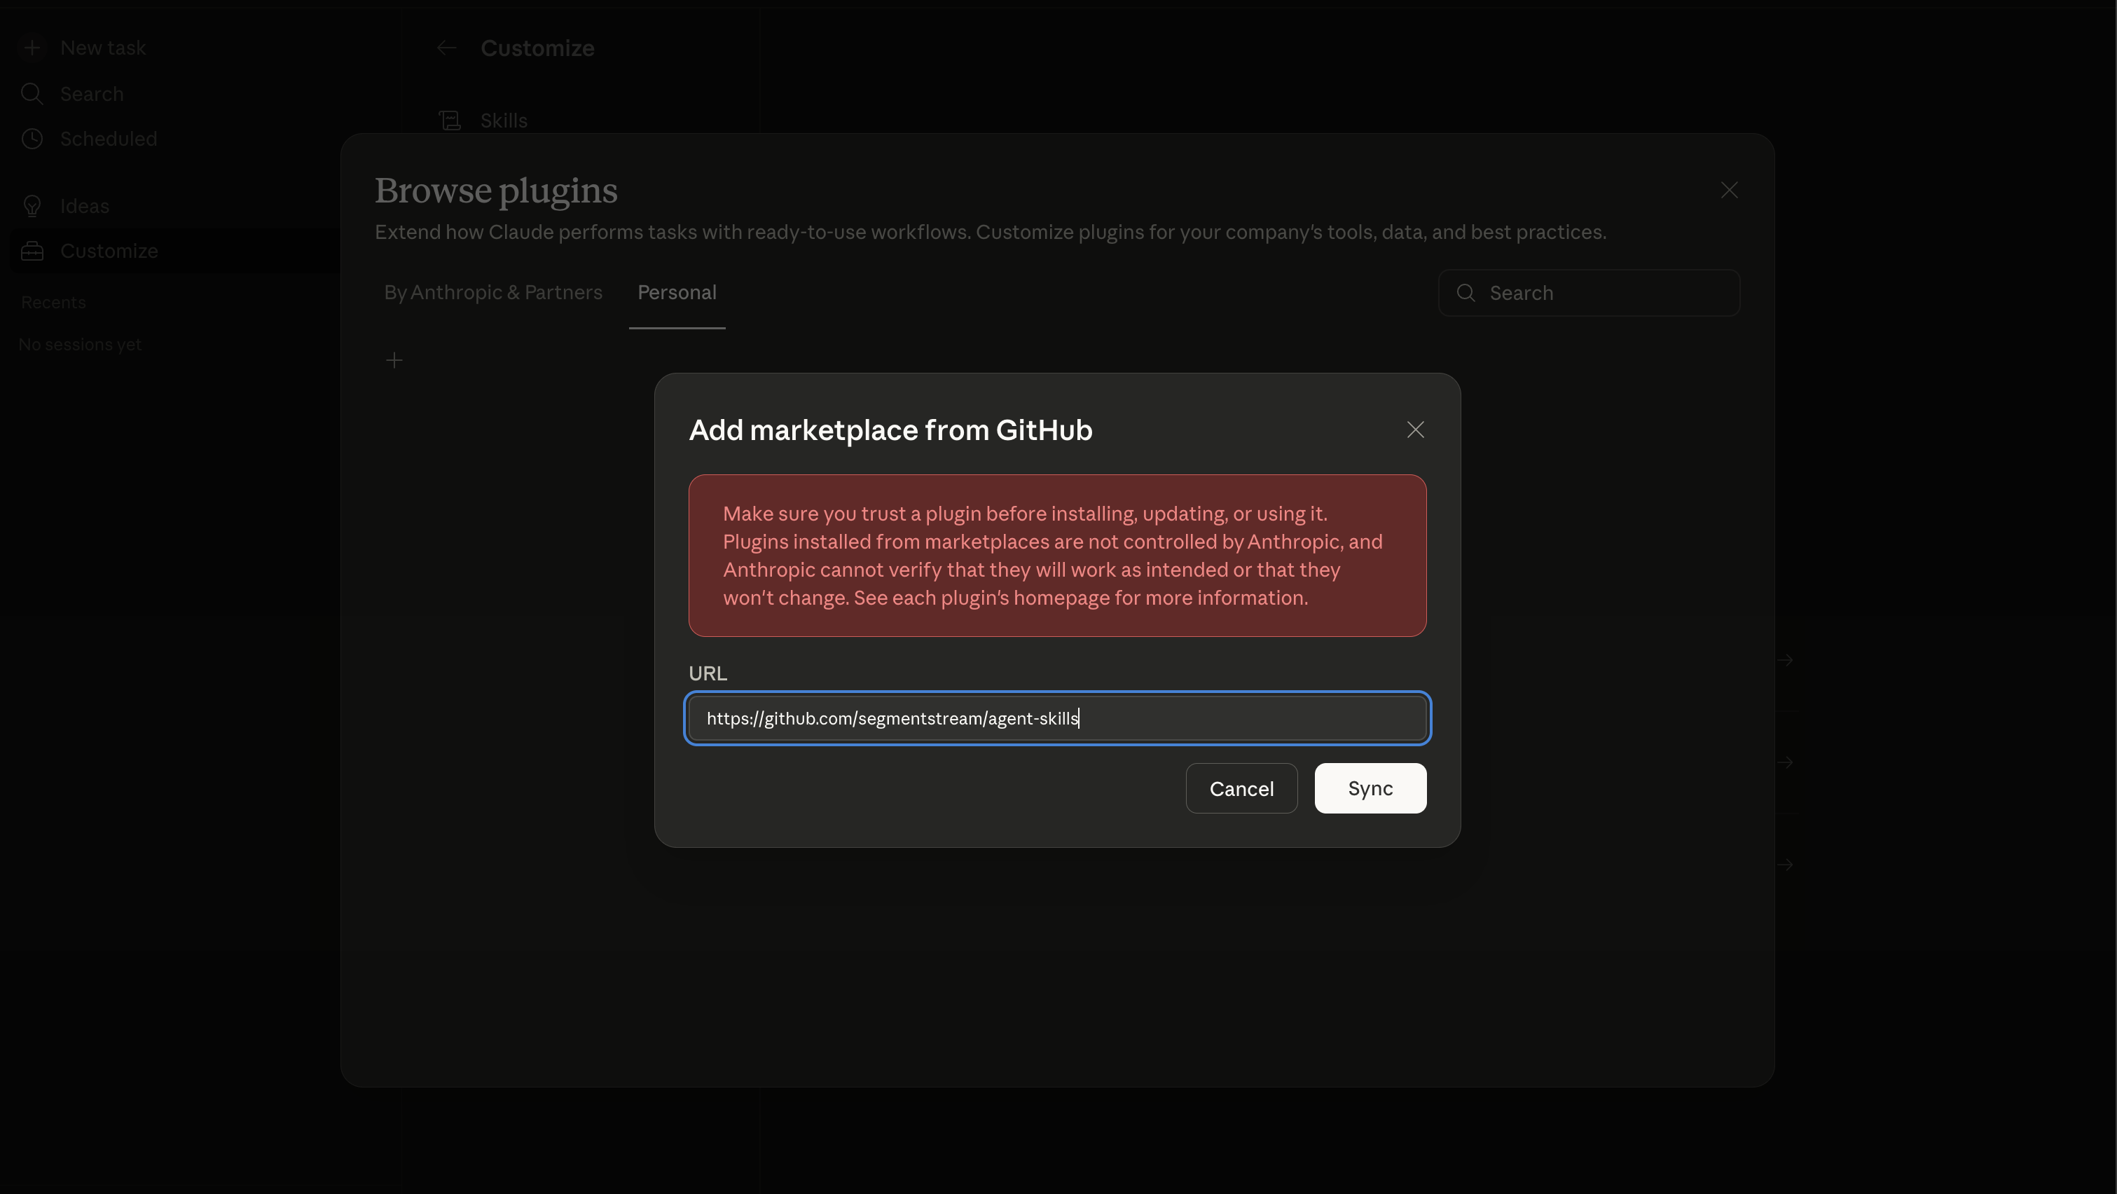Viewport: 2117px width, 1194px height.
Task: Click the back arrow next to Customize
Action: [446, 47]
